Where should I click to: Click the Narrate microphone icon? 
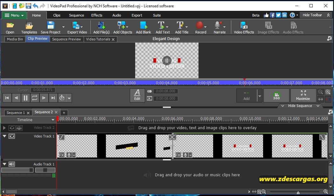tap(218, 25)
